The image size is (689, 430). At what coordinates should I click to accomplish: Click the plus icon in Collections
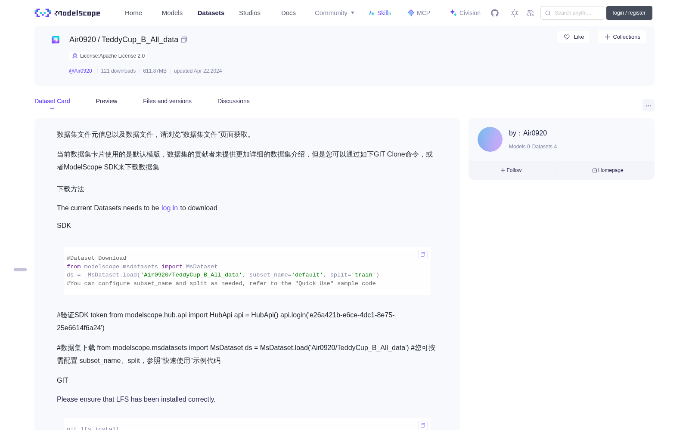click(608, 37)
